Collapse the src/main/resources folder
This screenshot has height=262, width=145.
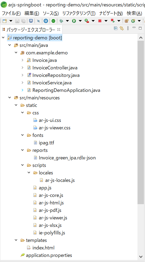coord(10,98)
